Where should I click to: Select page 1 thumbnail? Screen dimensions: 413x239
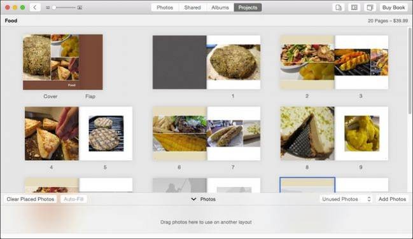coord(234,62)
